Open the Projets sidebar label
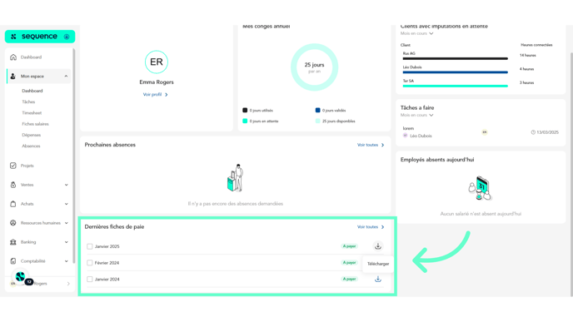This screenshot has width=573, height=322. [27, 166]
